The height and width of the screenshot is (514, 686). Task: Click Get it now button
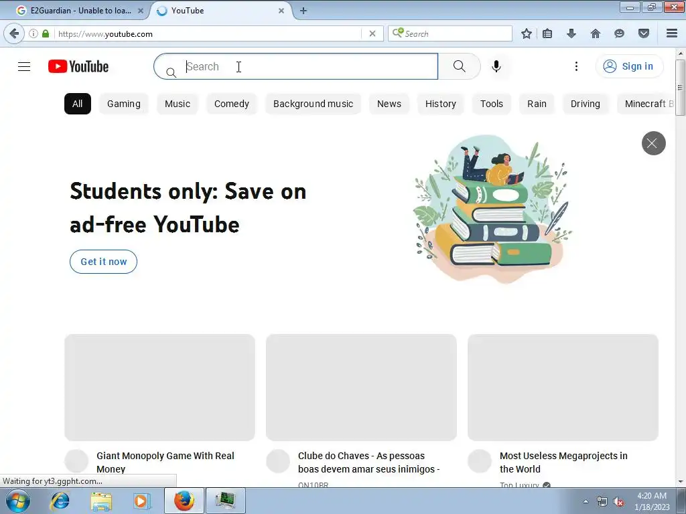[x=103, y=262]
